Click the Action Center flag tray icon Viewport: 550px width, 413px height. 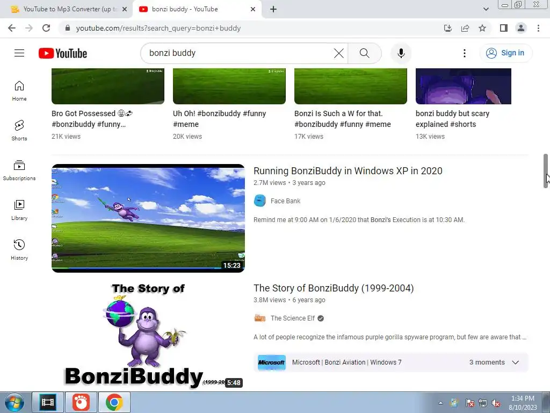[469, 403]
